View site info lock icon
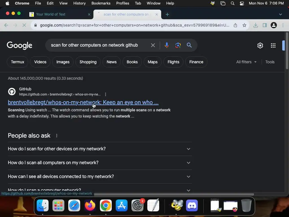Screen dimensions: 289x217 click(x=36, y=25)
